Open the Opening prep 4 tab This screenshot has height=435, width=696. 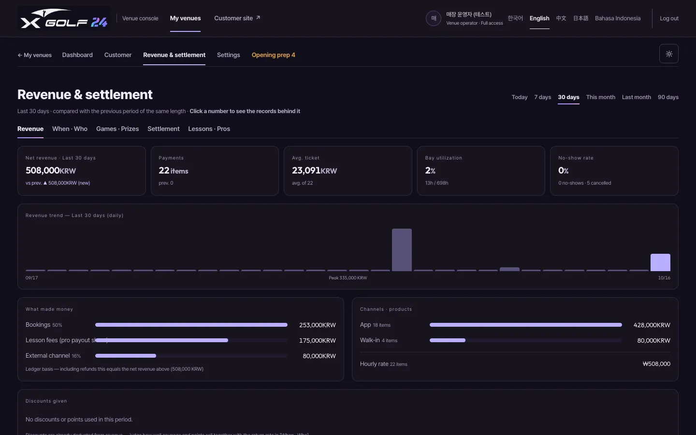[273, 55]
